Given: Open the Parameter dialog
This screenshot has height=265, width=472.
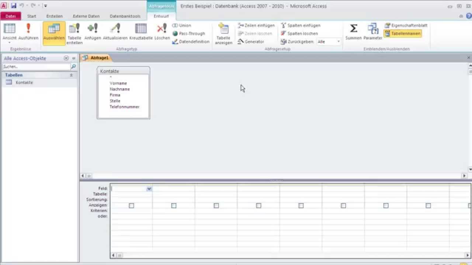Looking at the screenshot, I should 373,32.
